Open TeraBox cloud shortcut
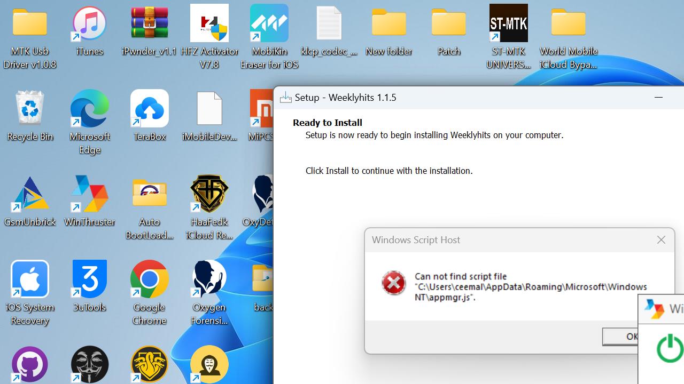 tap(150, 110)
